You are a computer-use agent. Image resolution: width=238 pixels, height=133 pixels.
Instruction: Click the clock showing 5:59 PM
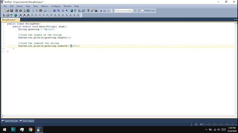pos(232,128)
